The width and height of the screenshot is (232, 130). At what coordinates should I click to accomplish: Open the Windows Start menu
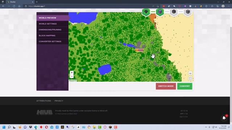[x=4, y=127]
